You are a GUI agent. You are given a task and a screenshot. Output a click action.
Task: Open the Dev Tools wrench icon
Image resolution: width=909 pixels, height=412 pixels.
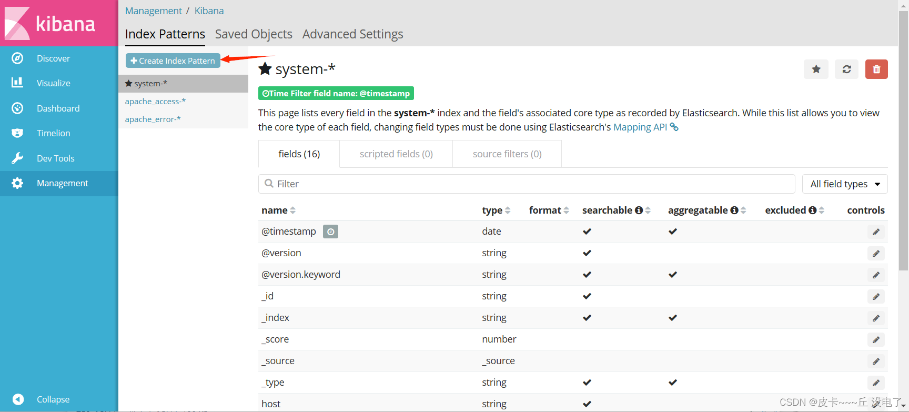17,158
